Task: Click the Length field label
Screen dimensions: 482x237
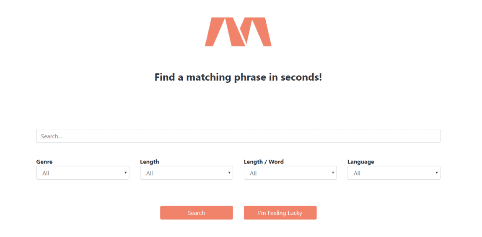Action: 150,162
